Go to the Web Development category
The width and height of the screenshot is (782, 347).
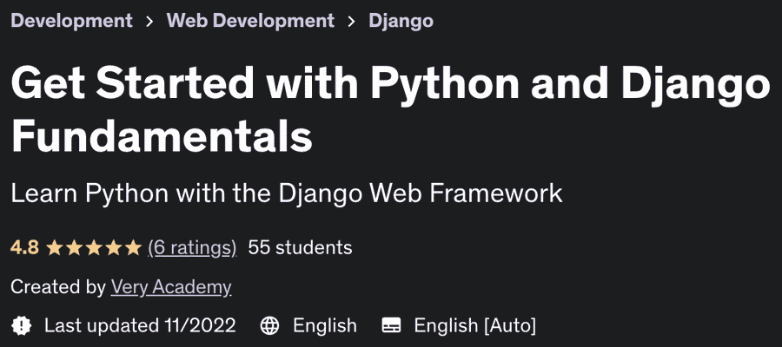[x=250, y=20]
